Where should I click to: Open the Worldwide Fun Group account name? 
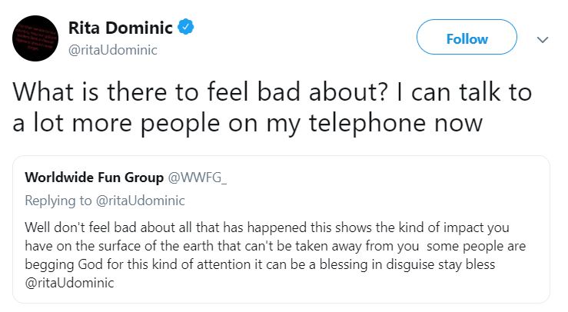[95, 178]
